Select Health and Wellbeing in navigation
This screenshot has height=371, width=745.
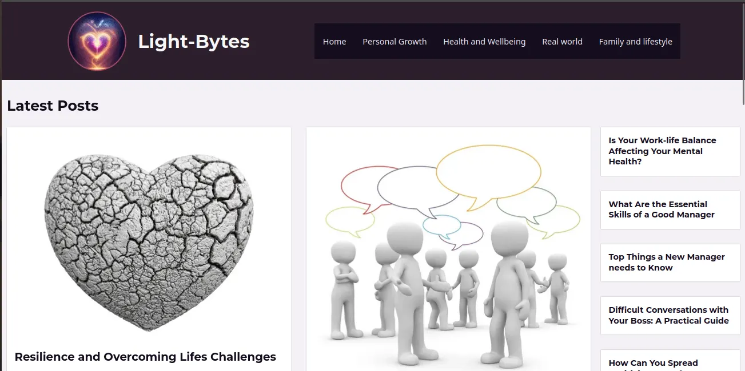point(484,41)
